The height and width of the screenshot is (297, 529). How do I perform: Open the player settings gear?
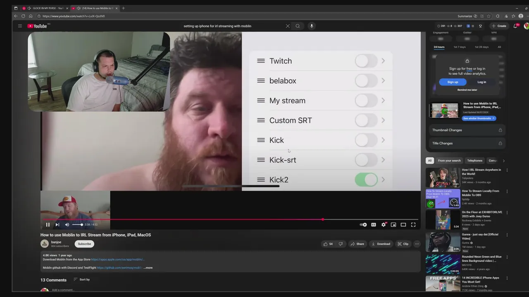click(x=384, y=225)
